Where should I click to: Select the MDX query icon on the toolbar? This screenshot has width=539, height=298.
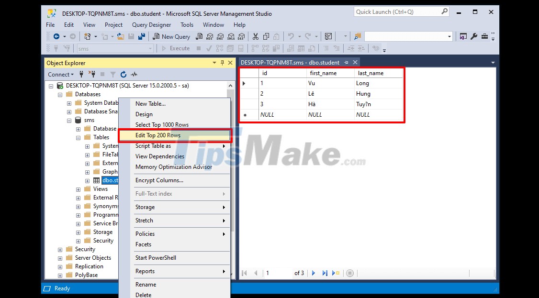click(209, 36)
